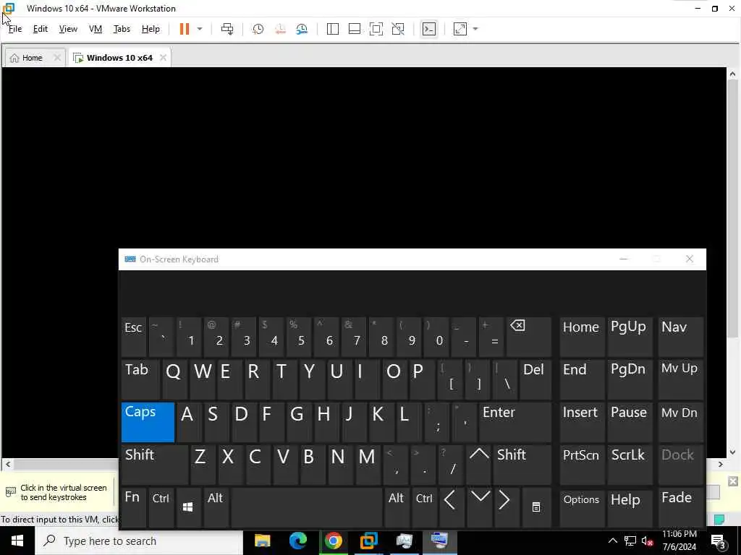Toggle the right Shift key
This screenshot has width=741, height=555.
click(x=522, y=465)
